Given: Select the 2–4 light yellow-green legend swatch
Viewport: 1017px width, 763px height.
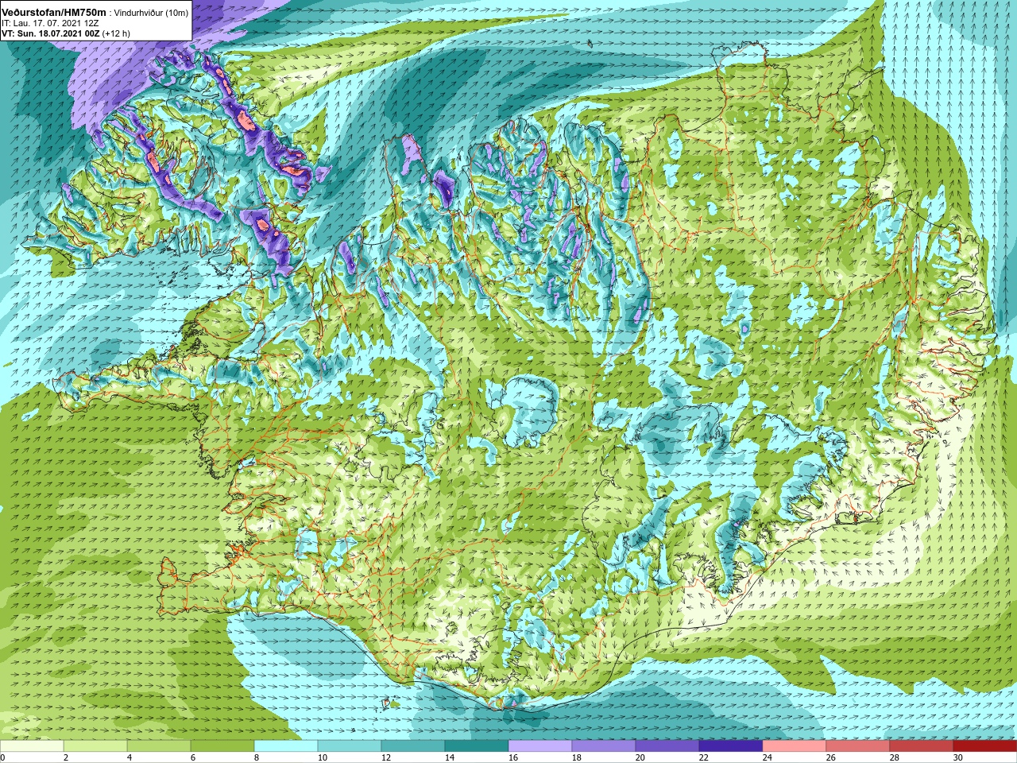Looking at the screenshot, I should click(95, 746).
